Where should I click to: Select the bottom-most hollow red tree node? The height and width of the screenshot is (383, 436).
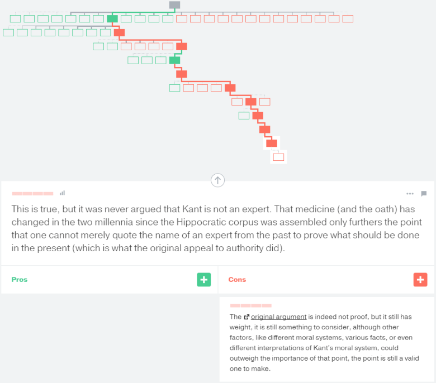tap(278, 157)
